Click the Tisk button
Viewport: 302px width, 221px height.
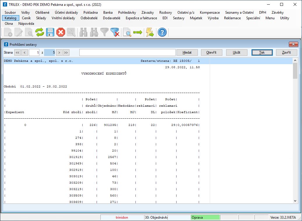click(x=262, y=52)
